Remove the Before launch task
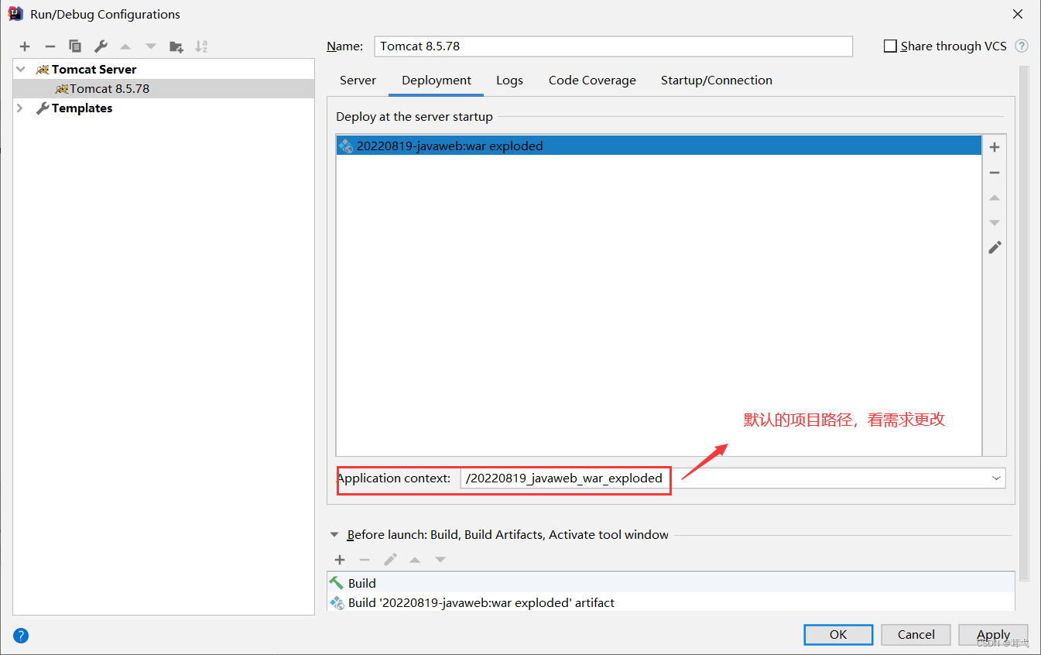 pyautogui.click(x=365, y=560)
